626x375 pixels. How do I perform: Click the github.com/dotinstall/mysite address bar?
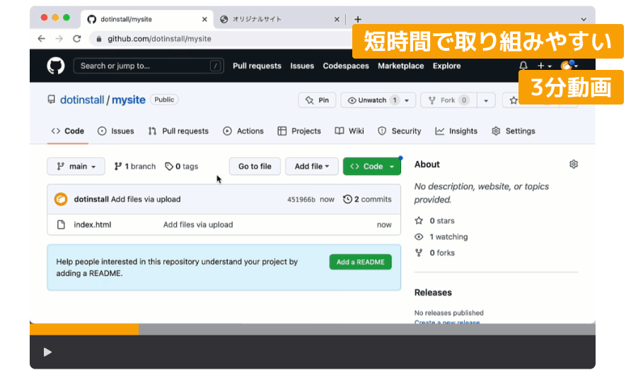(159, 39)
